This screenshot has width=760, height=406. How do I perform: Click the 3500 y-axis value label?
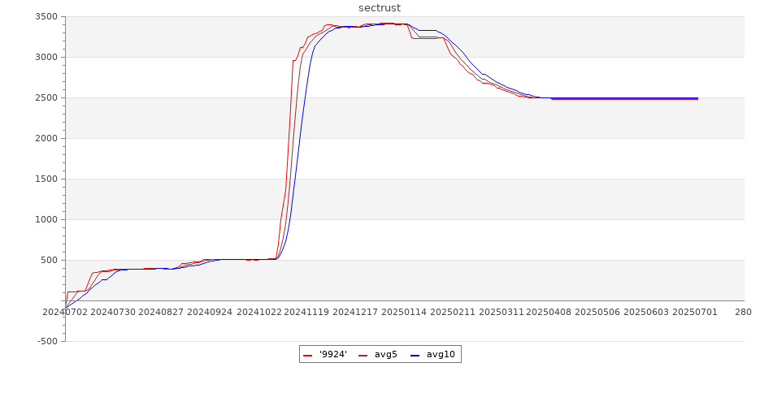pos(46,17)
